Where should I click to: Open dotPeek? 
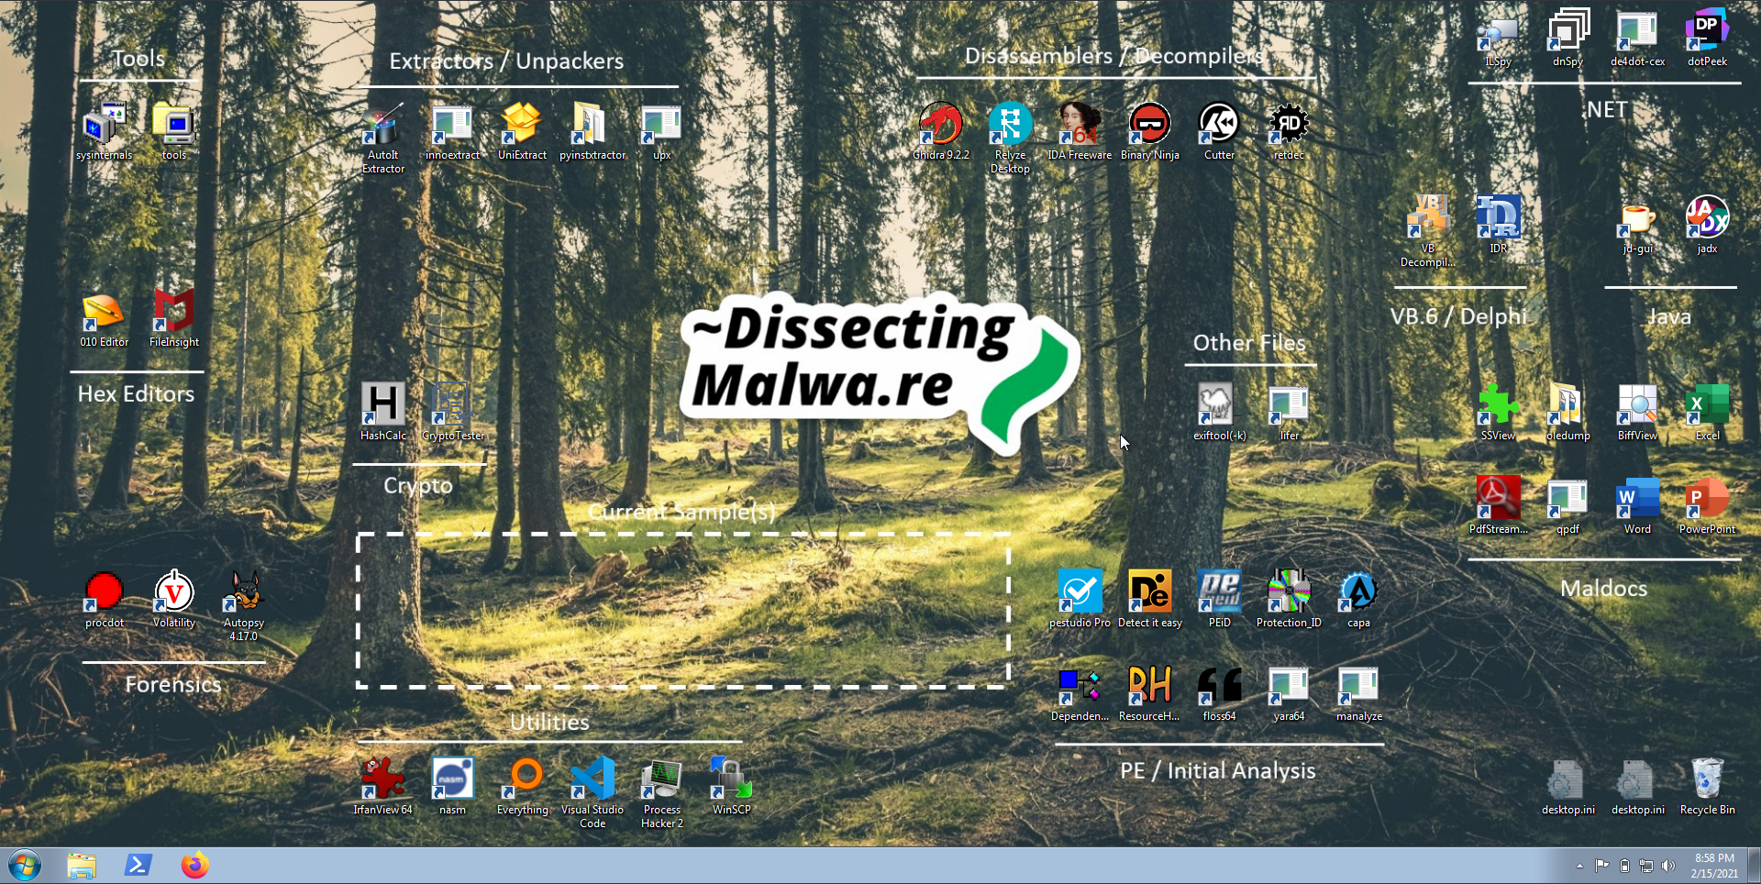(x=1707, y=39)
